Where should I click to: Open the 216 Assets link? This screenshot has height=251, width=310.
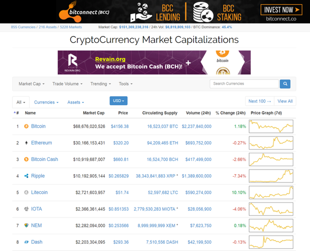tap(48, 27)
